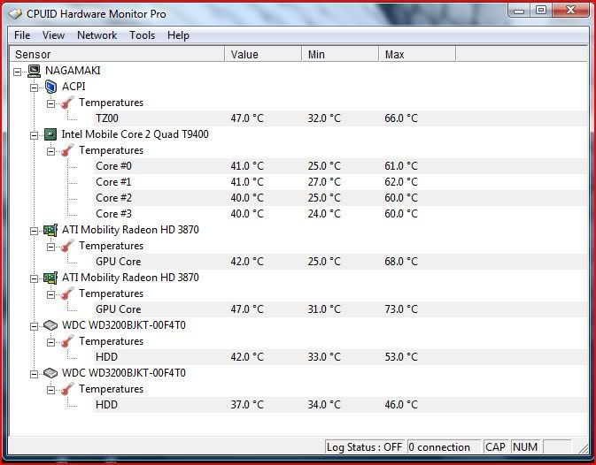Collapse the Intel Mobile Core 2 Quad node
The width and height of the screenshot is (596, 465).
tap(35, 135)
